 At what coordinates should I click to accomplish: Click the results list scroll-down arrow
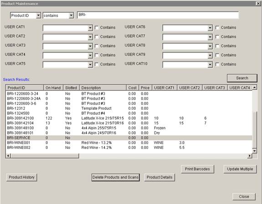pyautogui.click(x=254, y=151)
